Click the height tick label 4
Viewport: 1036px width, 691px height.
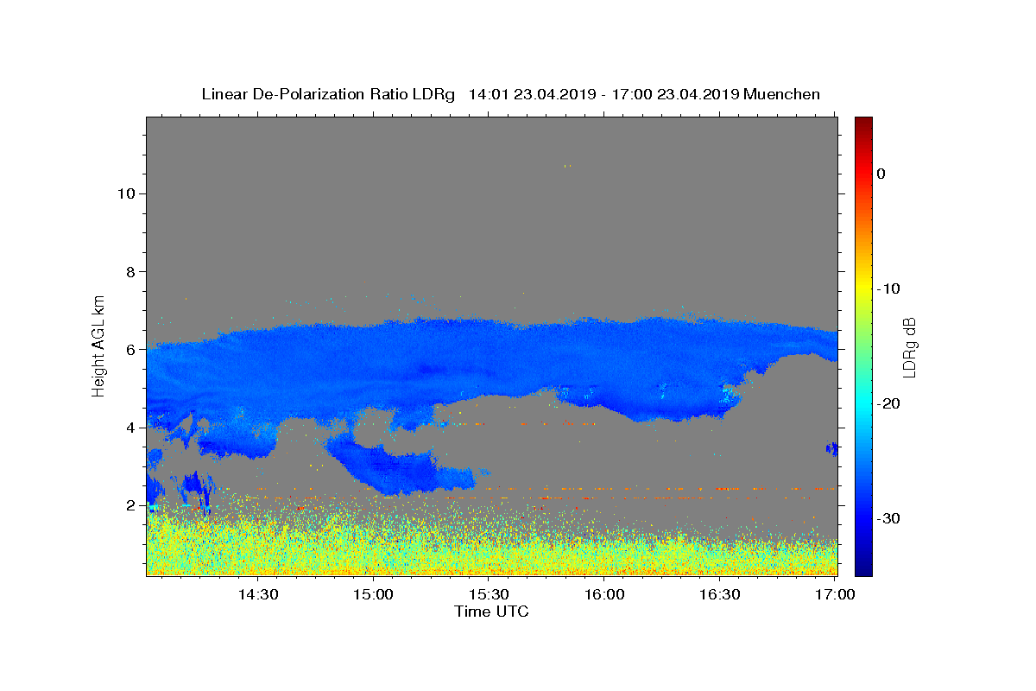pos(130,428)
